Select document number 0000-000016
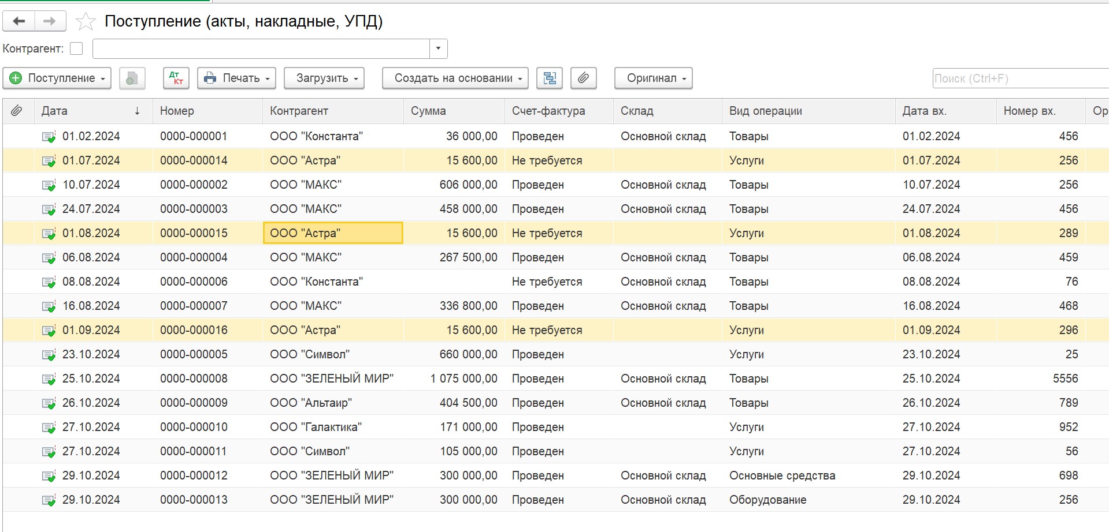Screen dimensions: 1109x532 (194, 330)
